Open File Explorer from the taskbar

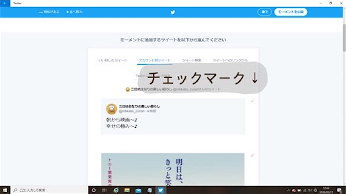click(127, 190)
